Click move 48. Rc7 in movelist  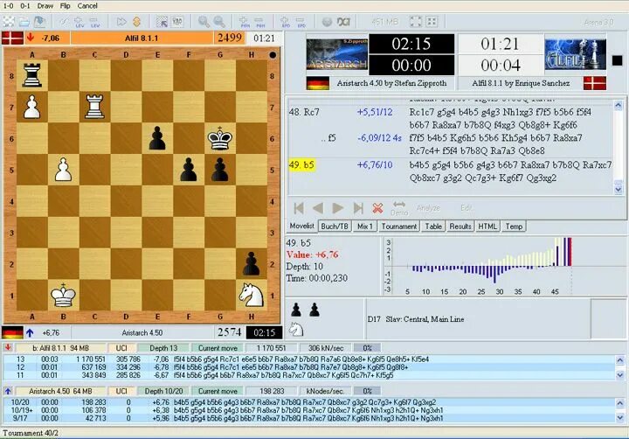304,112
